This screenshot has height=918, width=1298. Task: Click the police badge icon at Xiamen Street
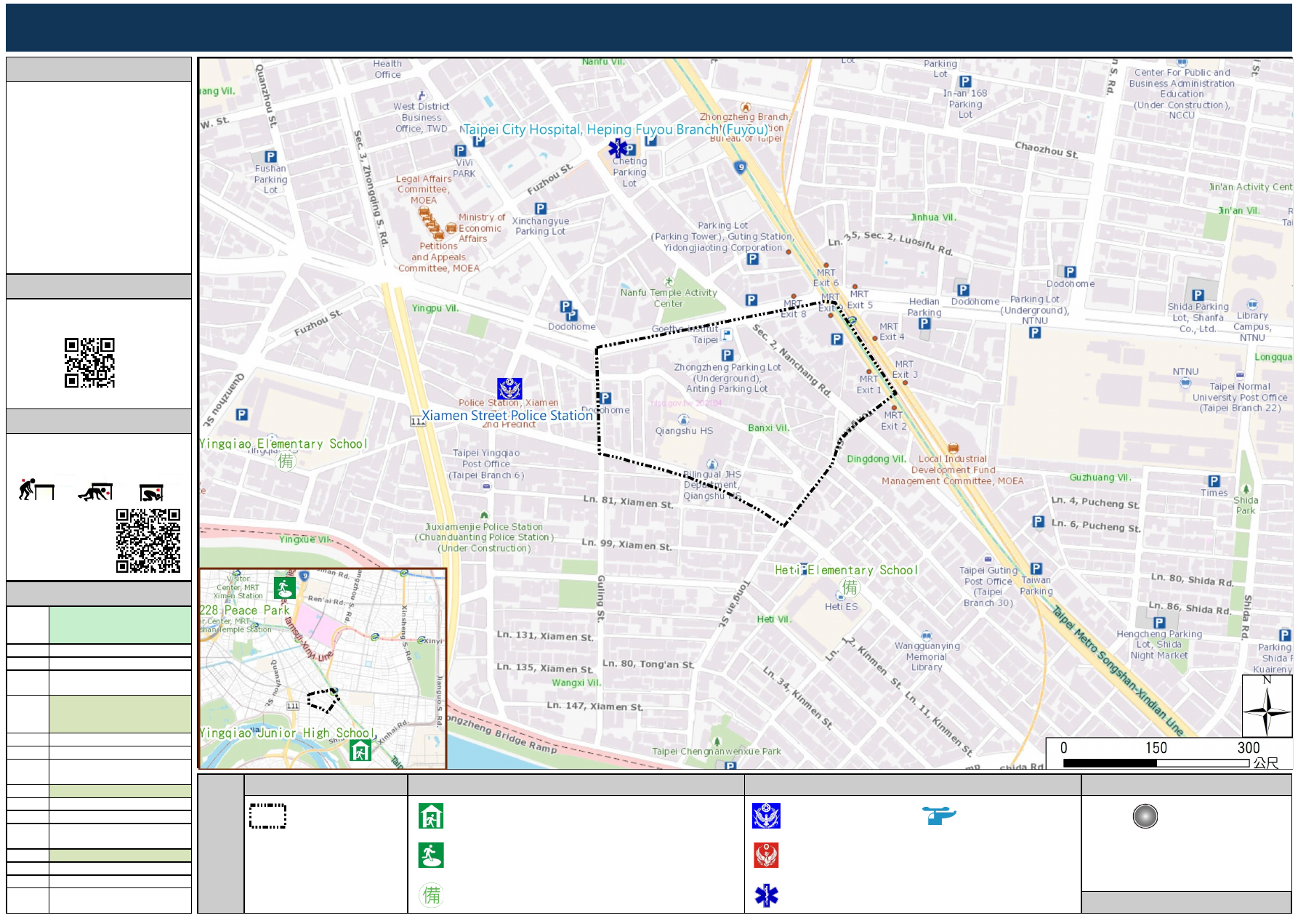tap(509, 389)
